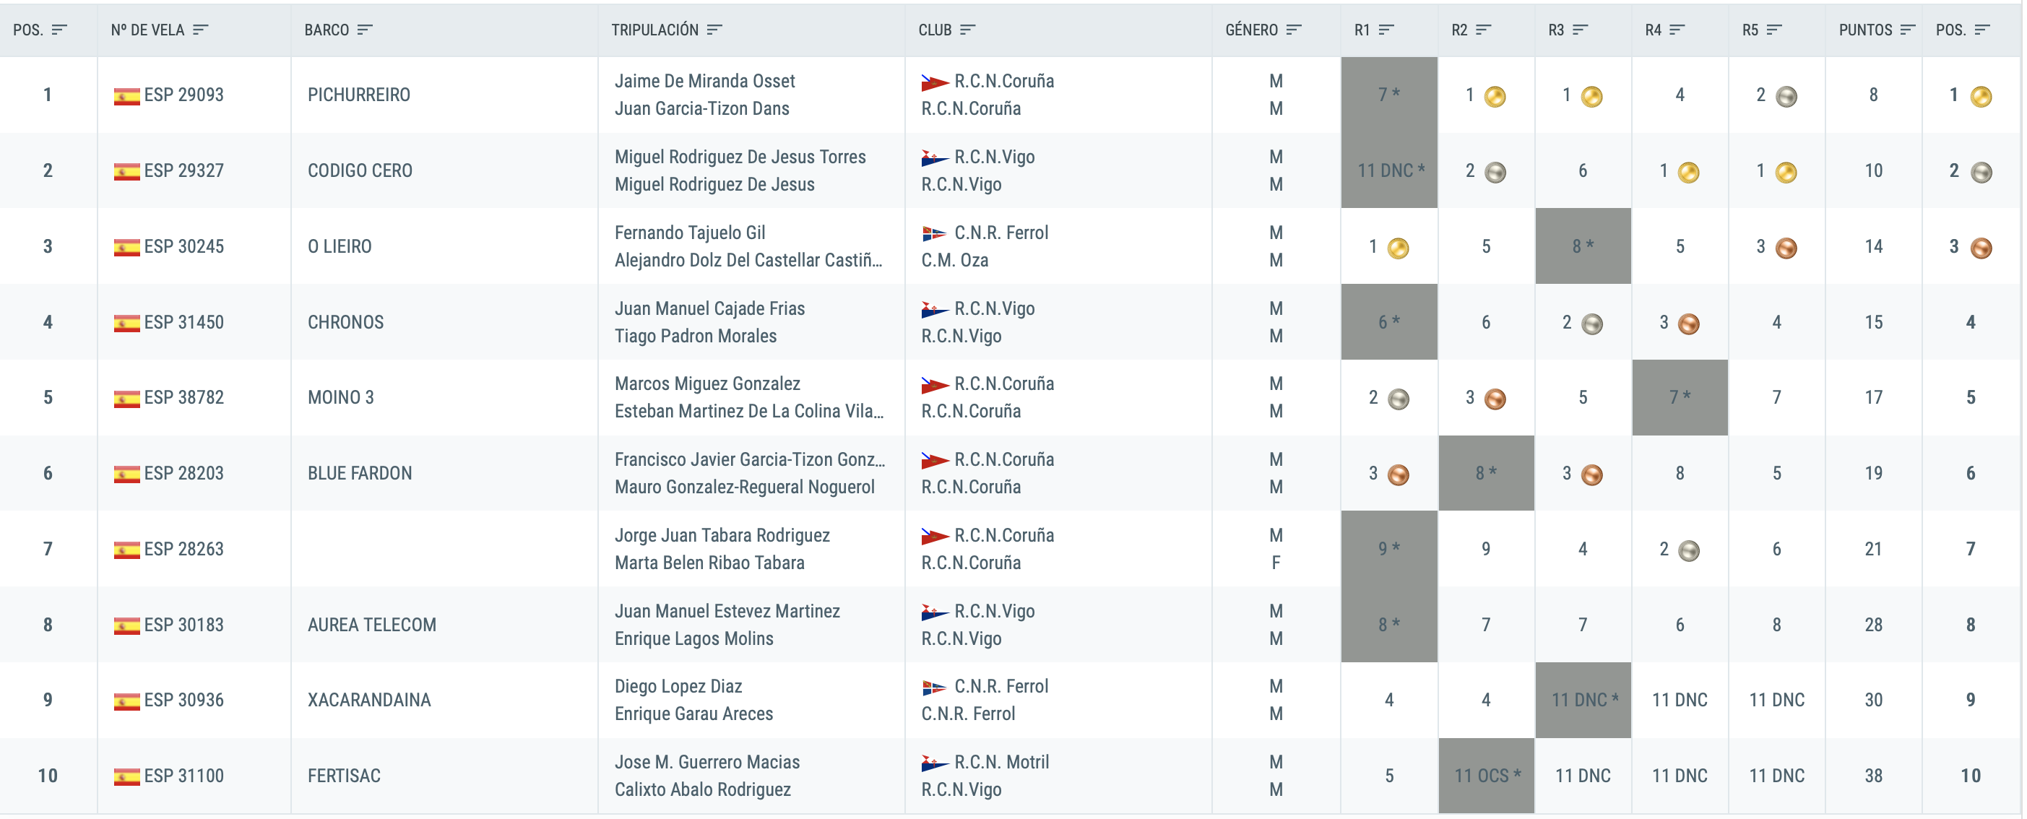Click the sort icon next to GÉNERO

1294,30
